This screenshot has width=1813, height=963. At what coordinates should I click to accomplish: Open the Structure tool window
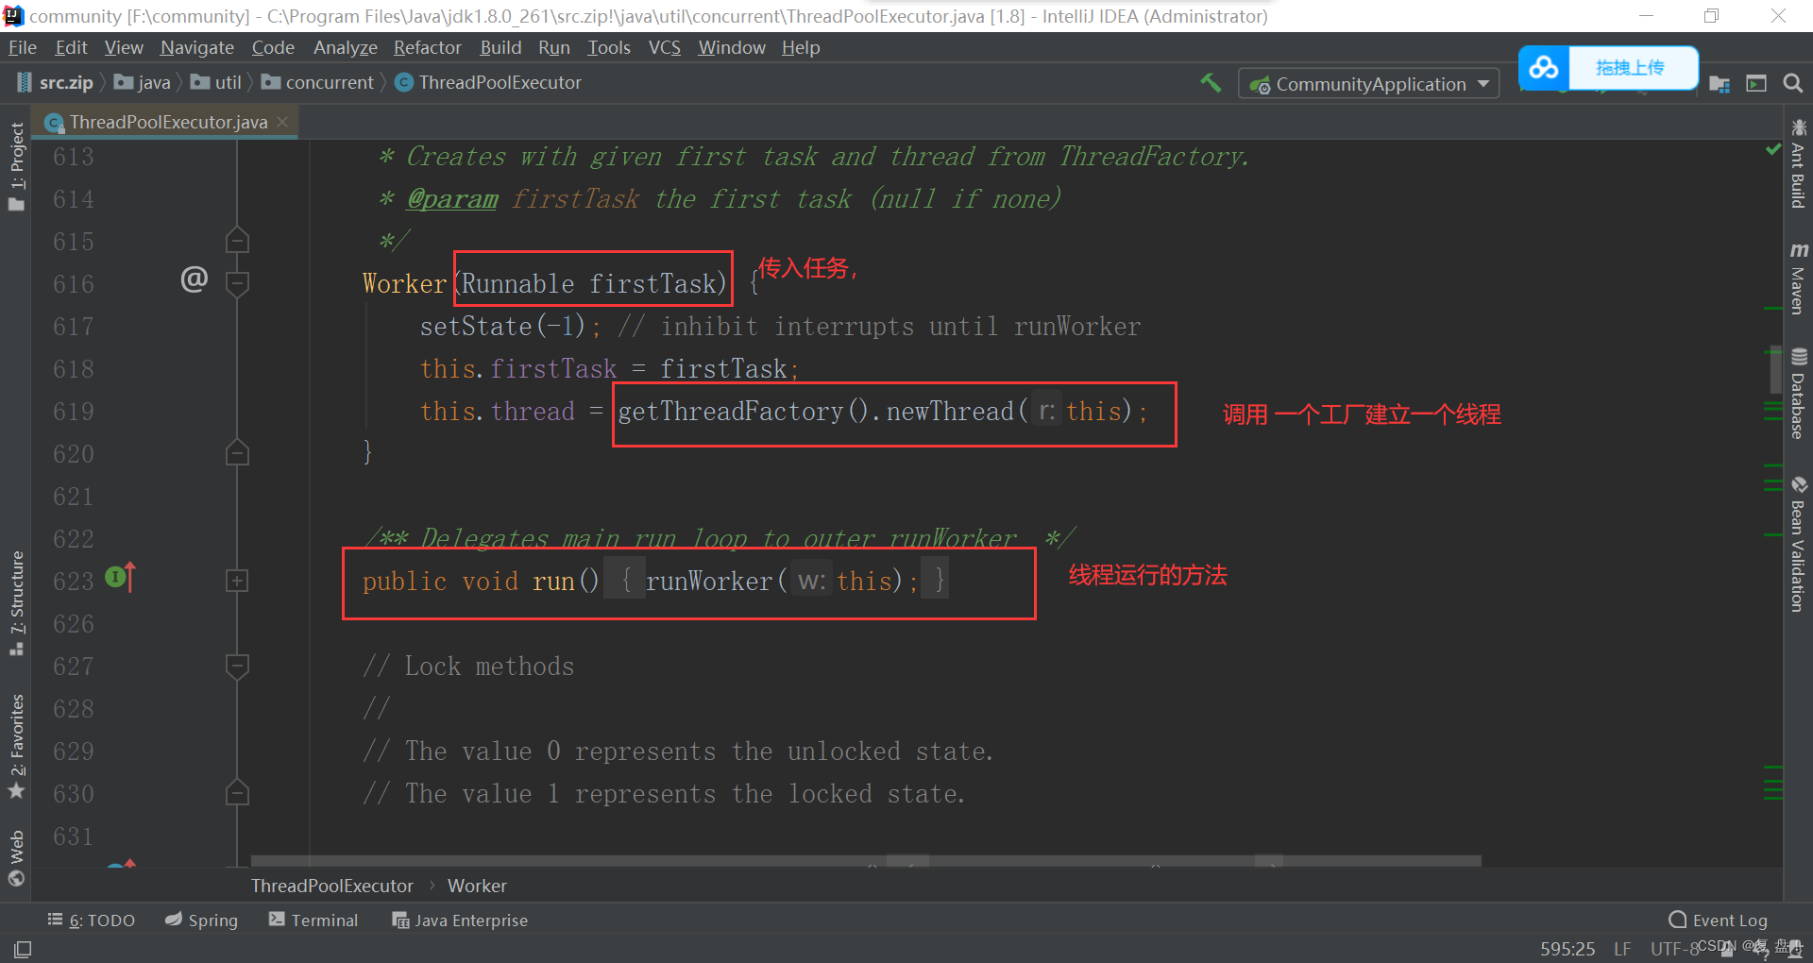click(x=16, y=603)
